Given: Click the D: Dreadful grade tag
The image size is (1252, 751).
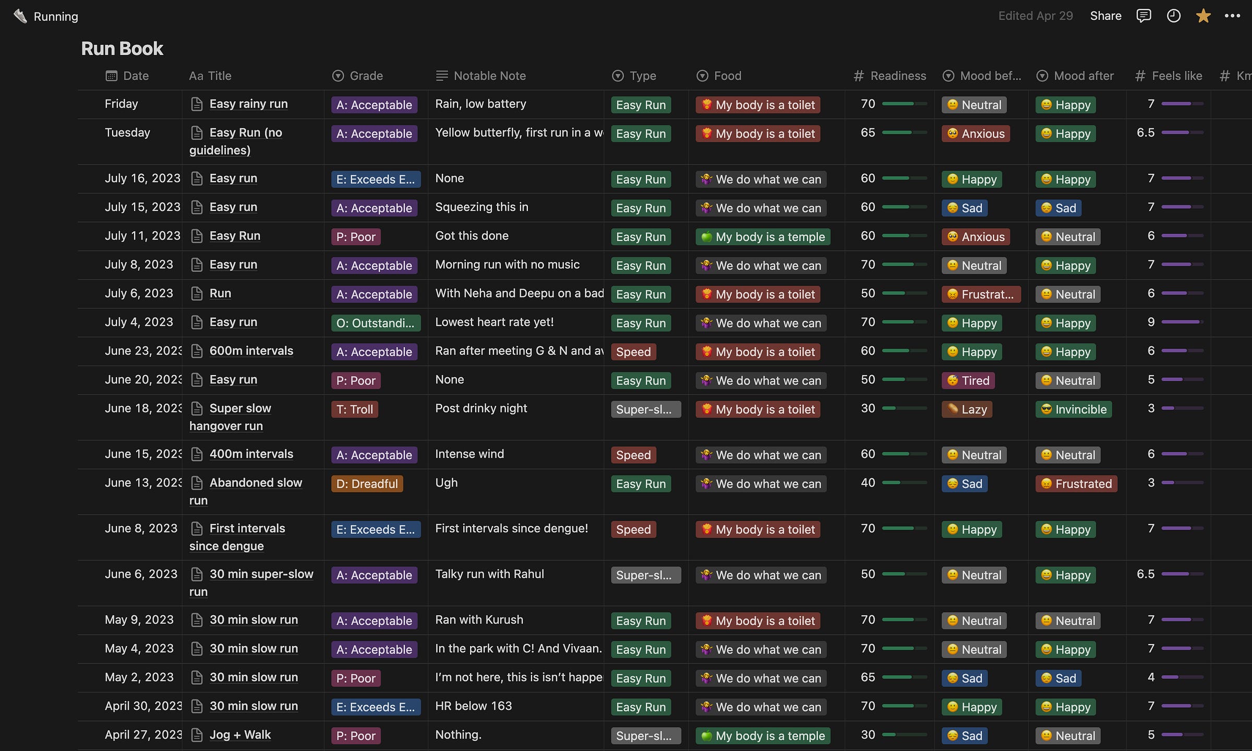Looking at the screenshot, I should [367, 484].
